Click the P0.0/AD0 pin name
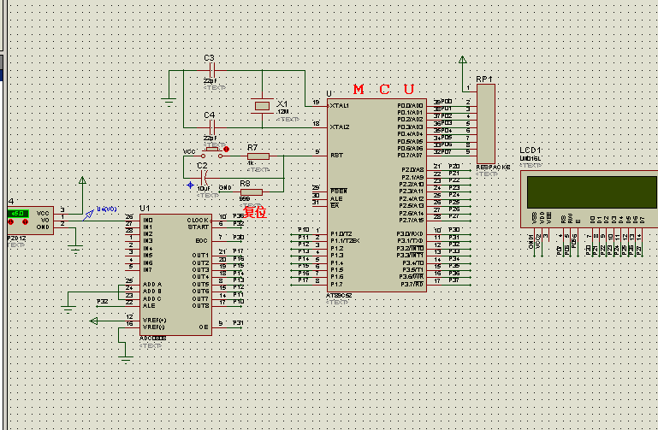658x430 pixels. coord(410,106)
